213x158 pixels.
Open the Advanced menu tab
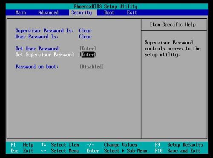pos(49,12)
